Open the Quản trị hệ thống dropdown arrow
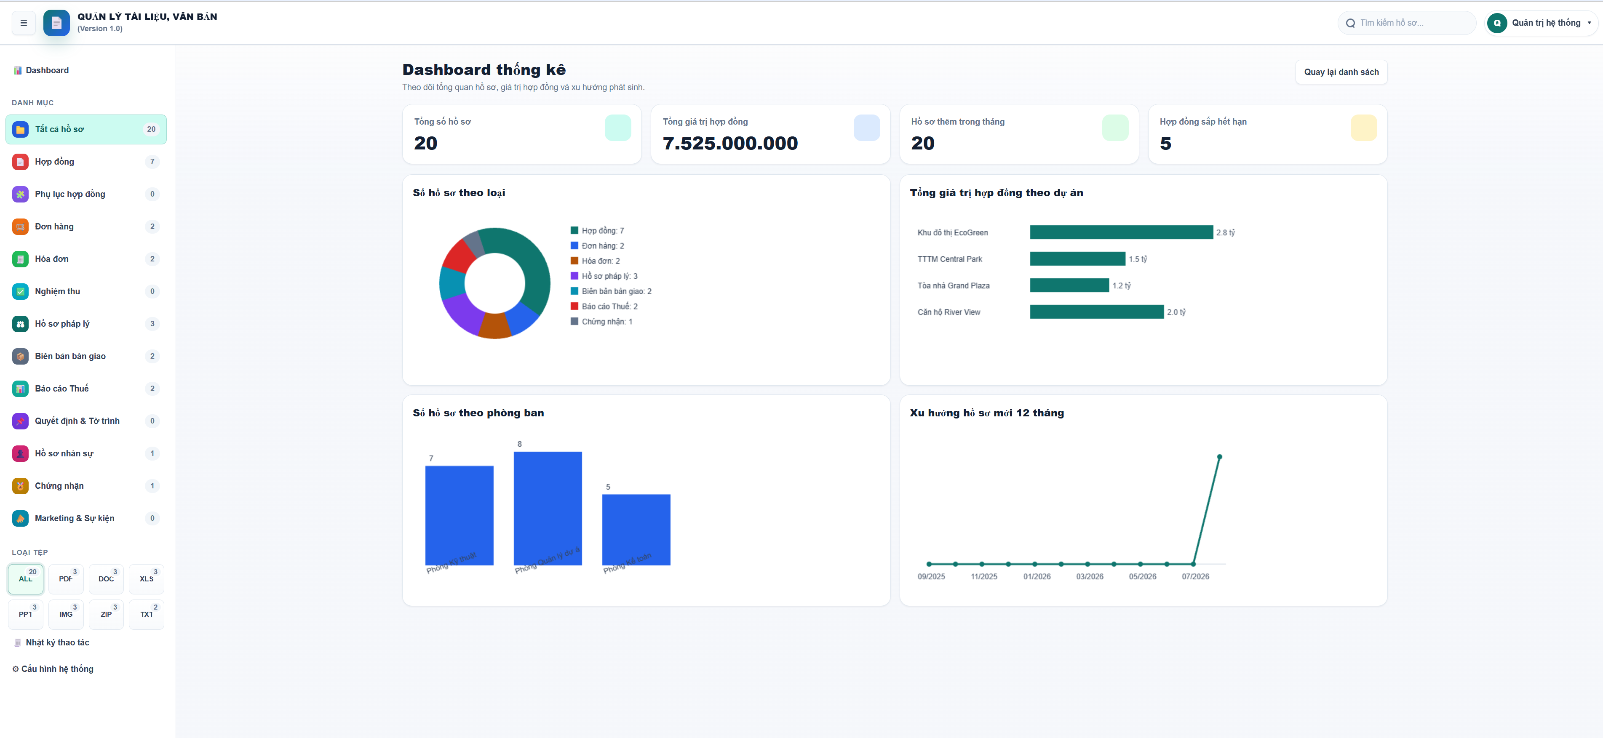 pyautogui.click(x=1589, y=23)
